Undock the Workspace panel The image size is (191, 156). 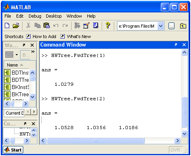tap(24, 45)
